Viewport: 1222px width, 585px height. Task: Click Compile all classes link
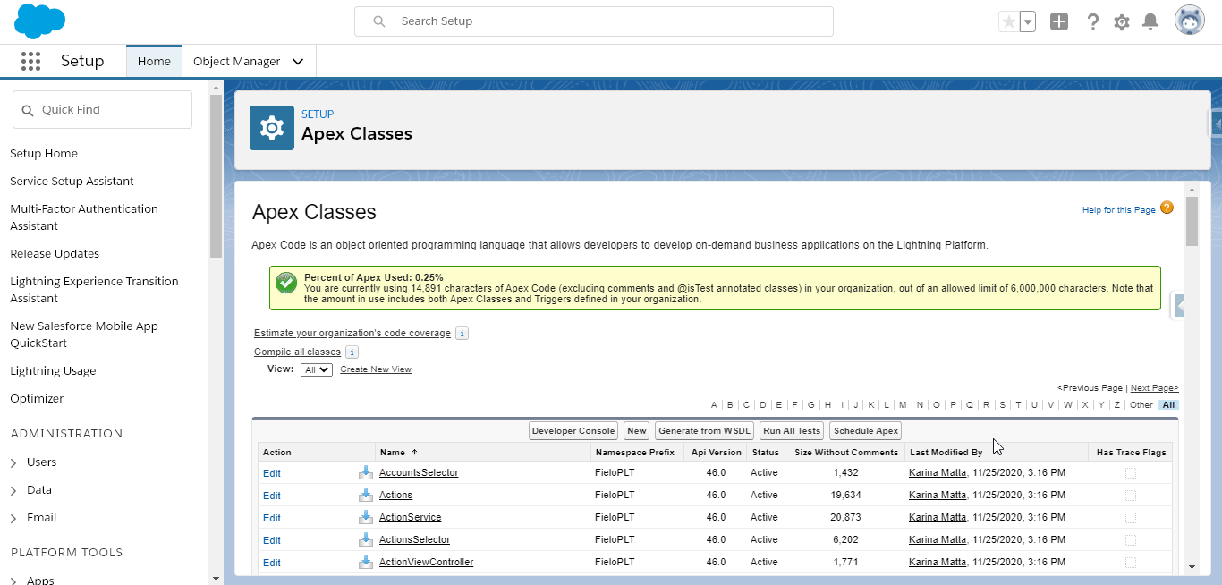pos(297,352)
